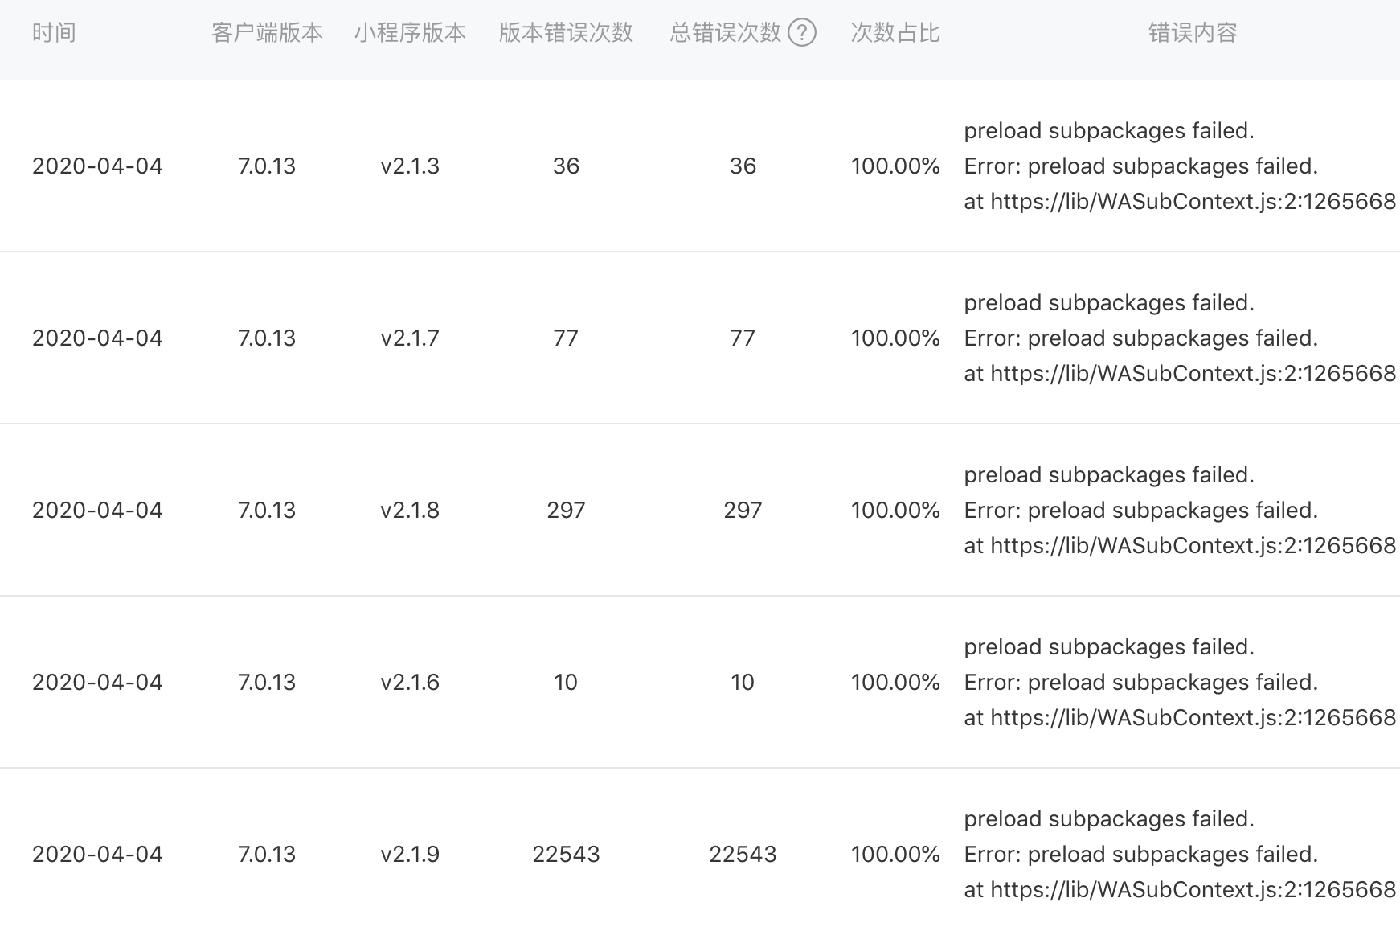1400x931 pixels.
Task: Click the 100.00% ratio in v2.1.8 row
Action: (x=895, y=511)
